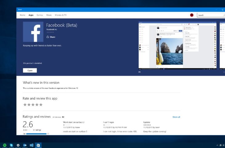
Task: Click the Open button
Action: coord(30,71)
